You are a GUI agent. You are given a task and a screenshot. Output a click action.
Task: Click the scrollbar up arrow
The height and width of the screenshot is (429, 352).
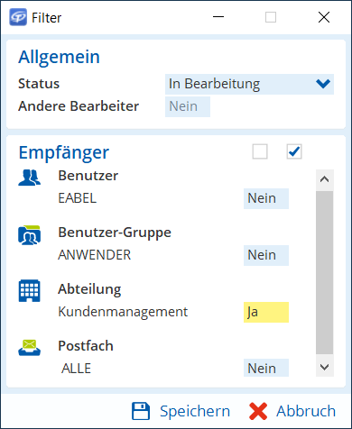[x=325, y=179]
